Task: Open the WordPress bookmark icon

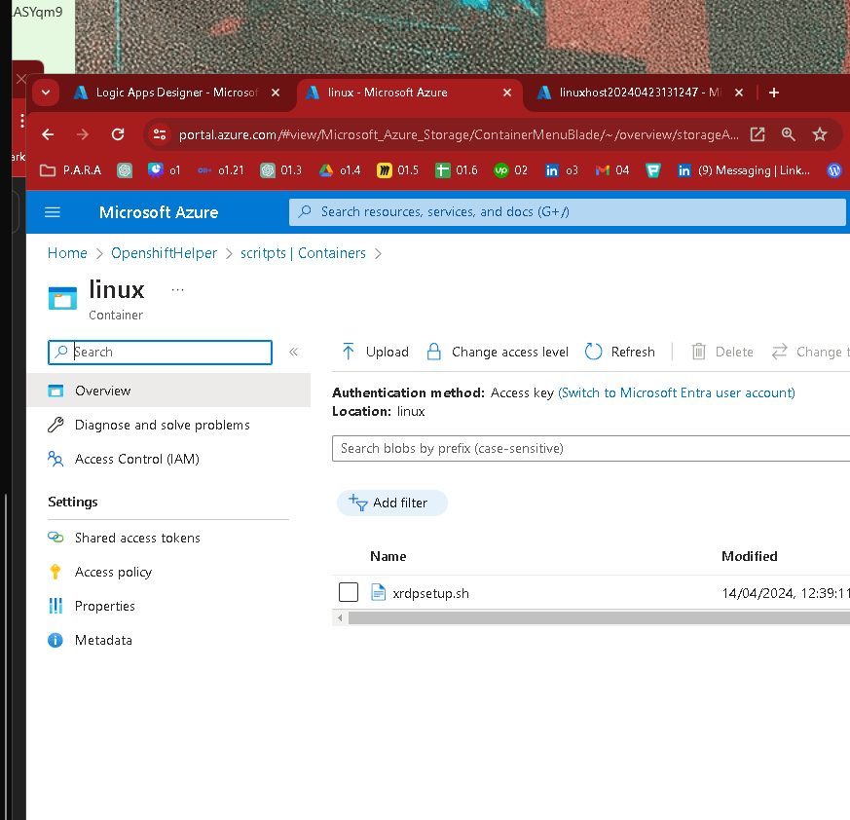Action: pyautogui.click(x=834, y=170)
